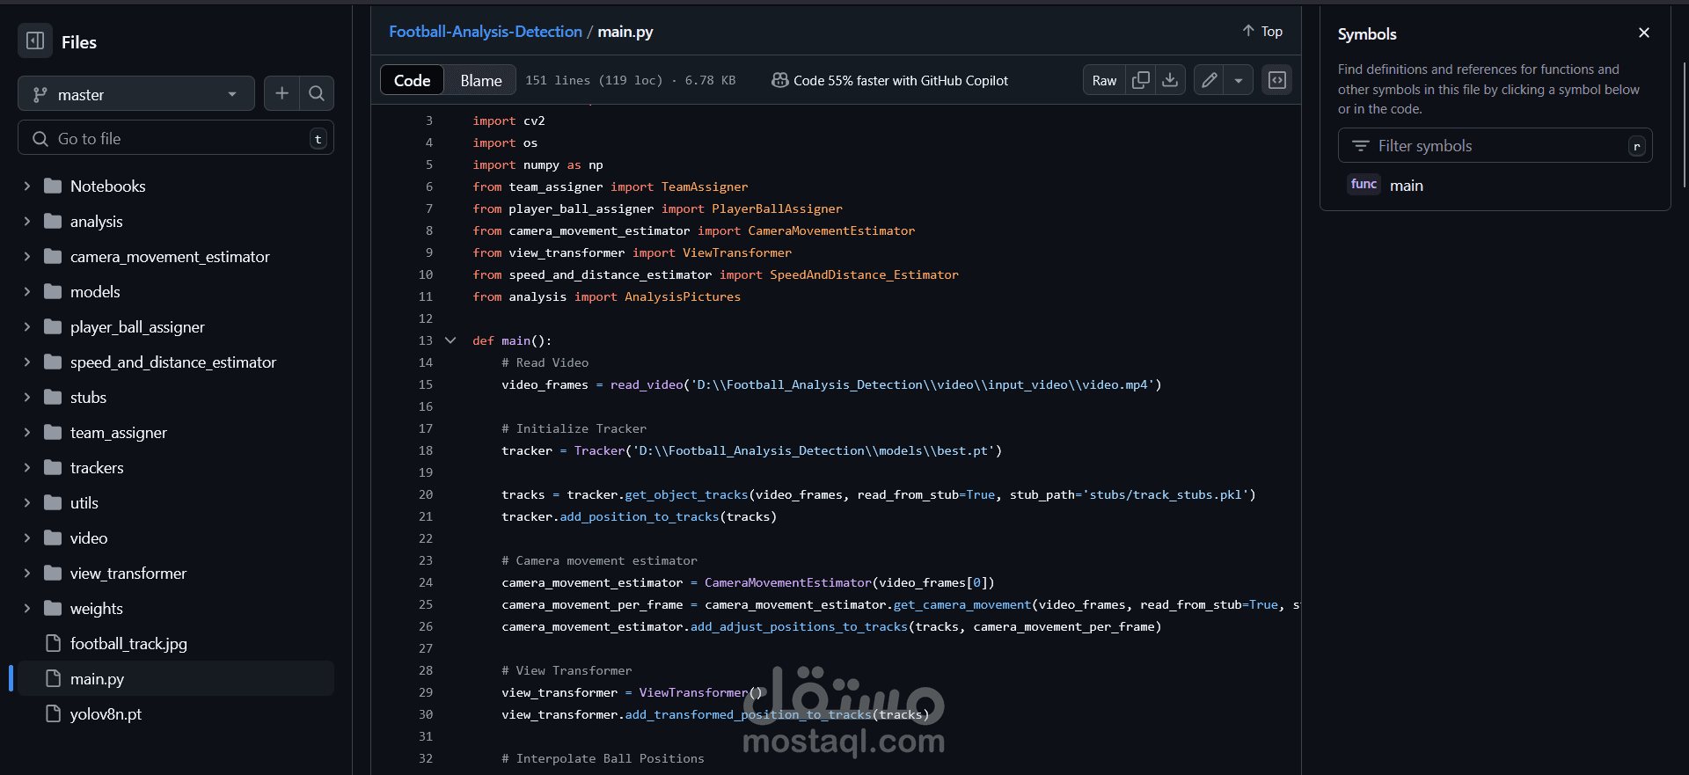Screen dimensions: 1689x775
Task: Expand the models folder chevron
Action: pyautogui.click(x=27, y=292)
